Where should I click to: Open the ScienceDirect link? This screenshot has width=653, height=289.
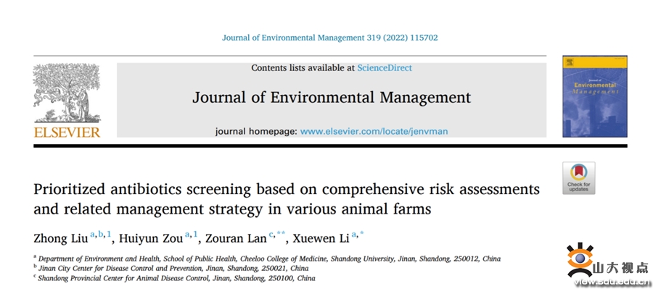[x=385, y=68]
